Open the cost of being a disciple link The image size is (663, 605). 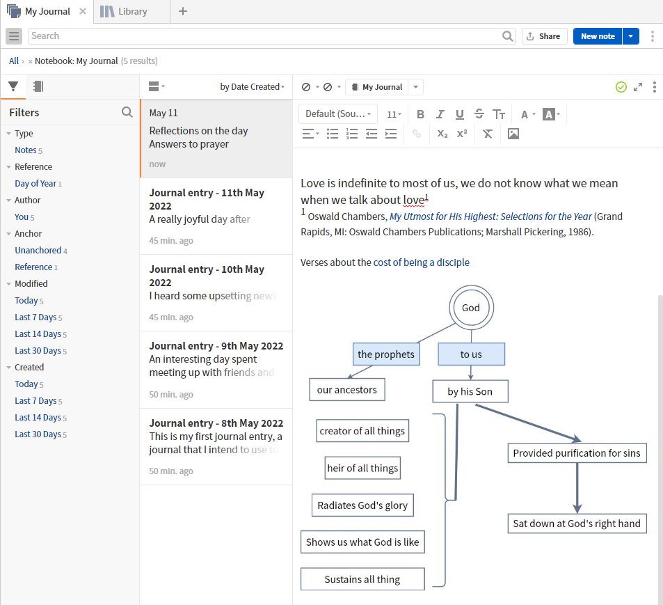click(x=421, y=262)
